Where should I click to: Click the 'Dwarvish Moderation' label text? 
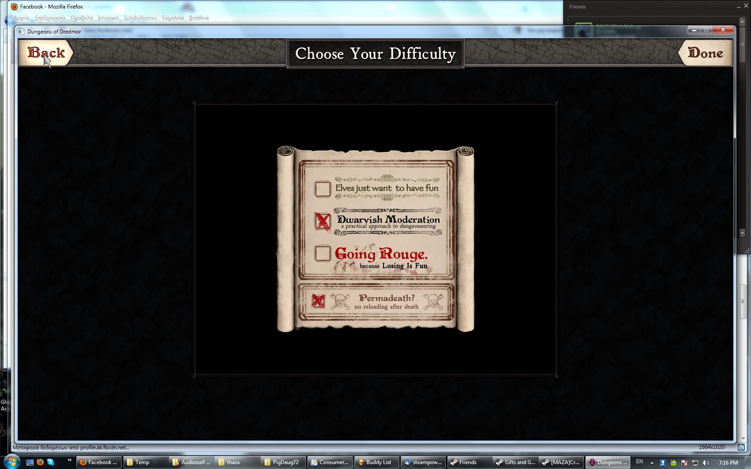[388, 219]
